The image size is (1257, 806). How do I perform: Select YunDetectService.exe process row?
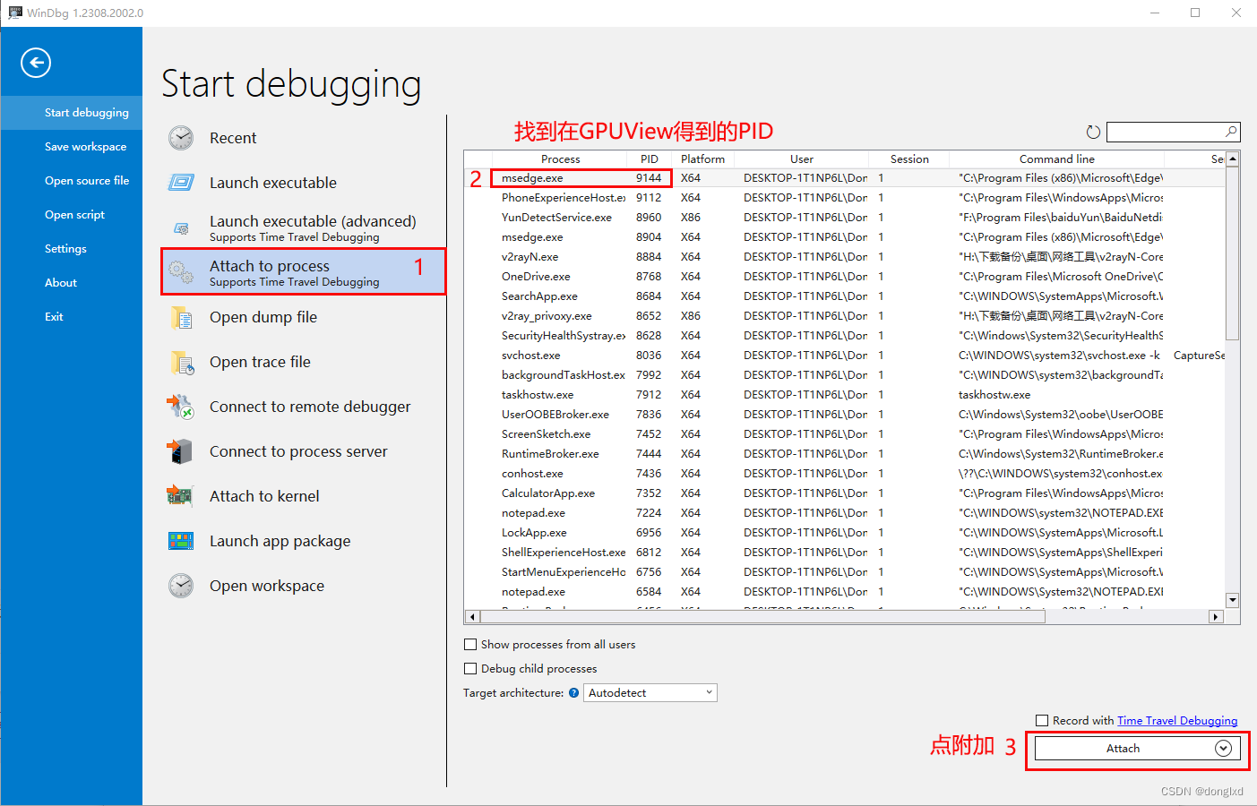[x=845, y=218]
